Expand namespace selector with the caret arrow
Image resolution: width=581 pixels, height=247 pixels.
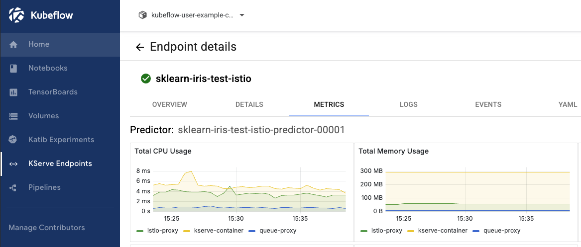(x=242, y=15)
